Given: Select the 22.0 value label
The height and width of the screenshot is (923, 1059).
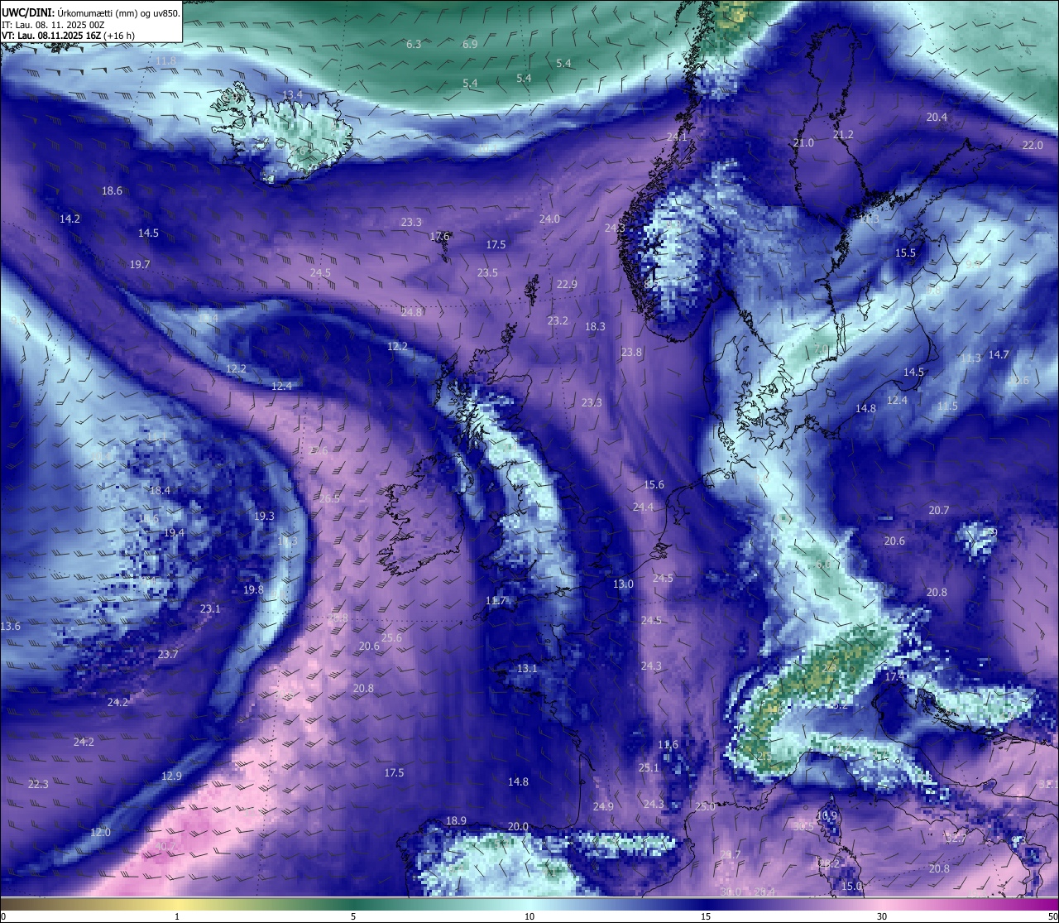Looking at the screenshot, I should pos(1033,146).
